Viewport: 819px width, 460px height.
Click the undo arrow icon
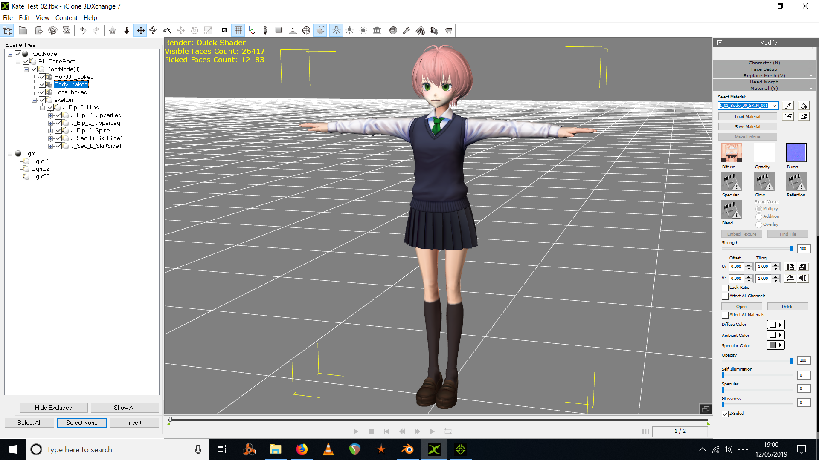[83, 30]
